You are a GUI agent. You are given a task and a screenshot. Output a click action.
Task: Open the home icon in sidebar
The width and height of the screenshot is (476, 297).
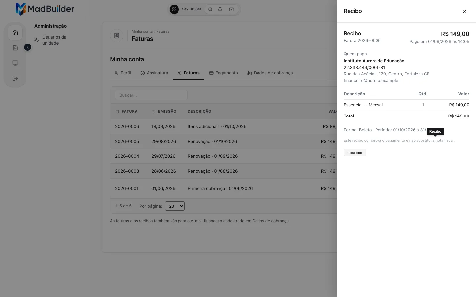(15, 33)
